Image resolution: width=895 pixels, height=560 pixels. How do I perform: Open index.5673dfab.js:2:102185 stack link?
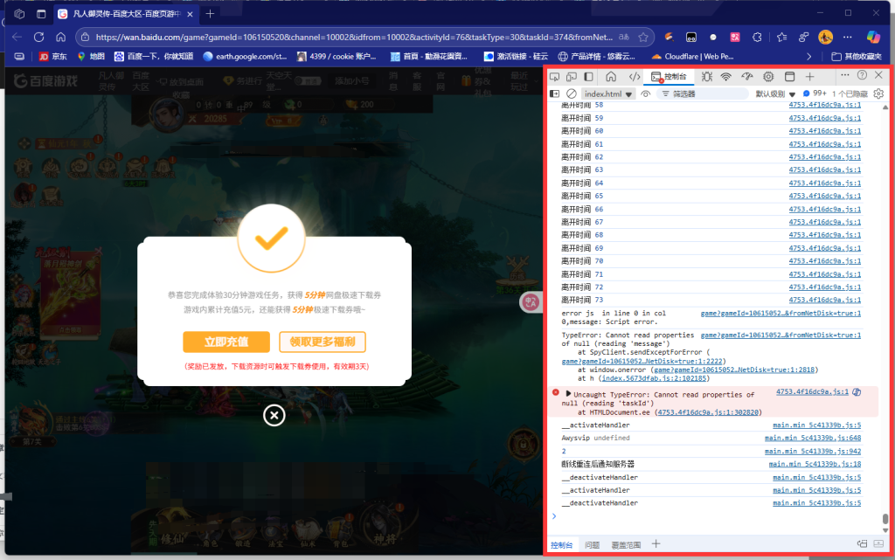pos(654,378)
